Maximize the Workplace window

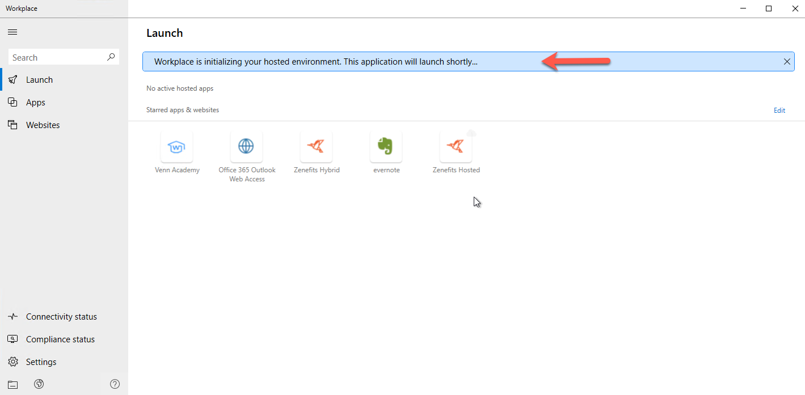tap(769, 9)
